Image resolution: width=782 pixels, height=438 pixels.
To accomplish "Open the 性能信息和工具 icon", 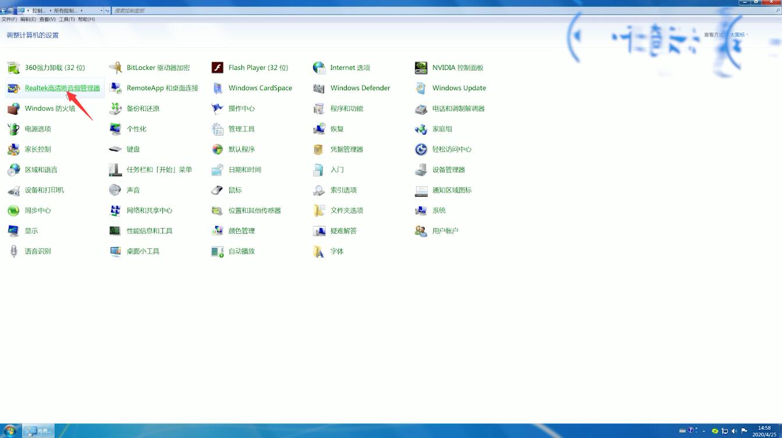I will point(116,231).
